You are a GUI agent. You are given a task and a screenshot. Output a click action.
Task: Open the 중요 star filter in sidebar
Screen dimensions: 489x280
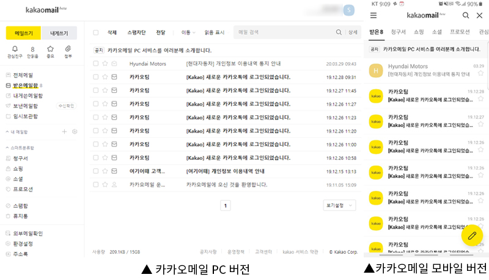pyautogui.click(x=50, y=52)
